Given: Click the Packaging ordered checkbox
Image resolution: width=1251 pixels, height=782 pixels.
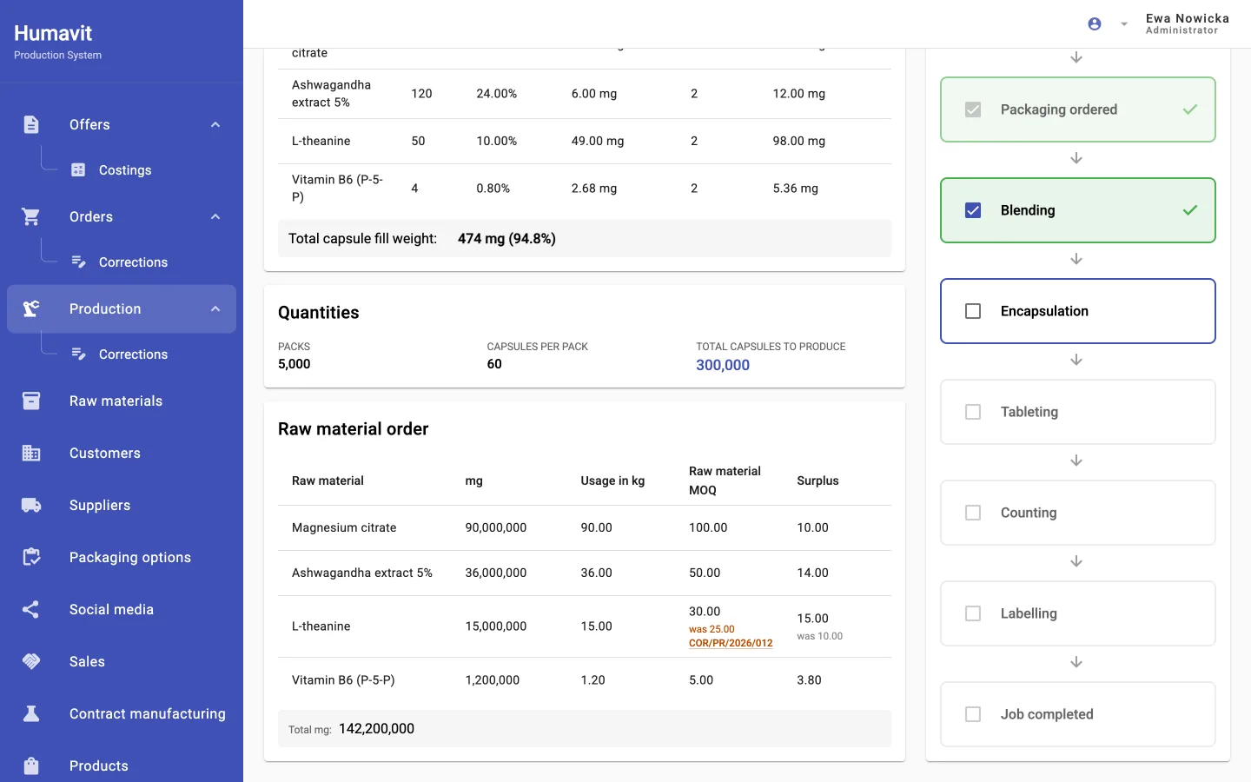Looking at the screenshot, I should point(973,109).
